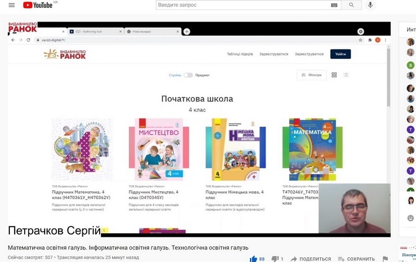
Task: Switch to list view icon
Action: [345, 75]
